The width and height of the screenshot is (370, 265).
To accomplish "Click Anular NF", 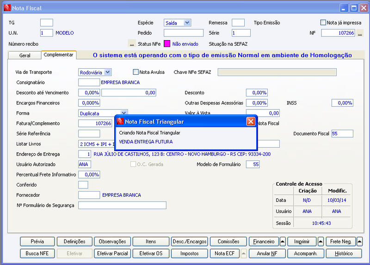I will pos(267,253).
